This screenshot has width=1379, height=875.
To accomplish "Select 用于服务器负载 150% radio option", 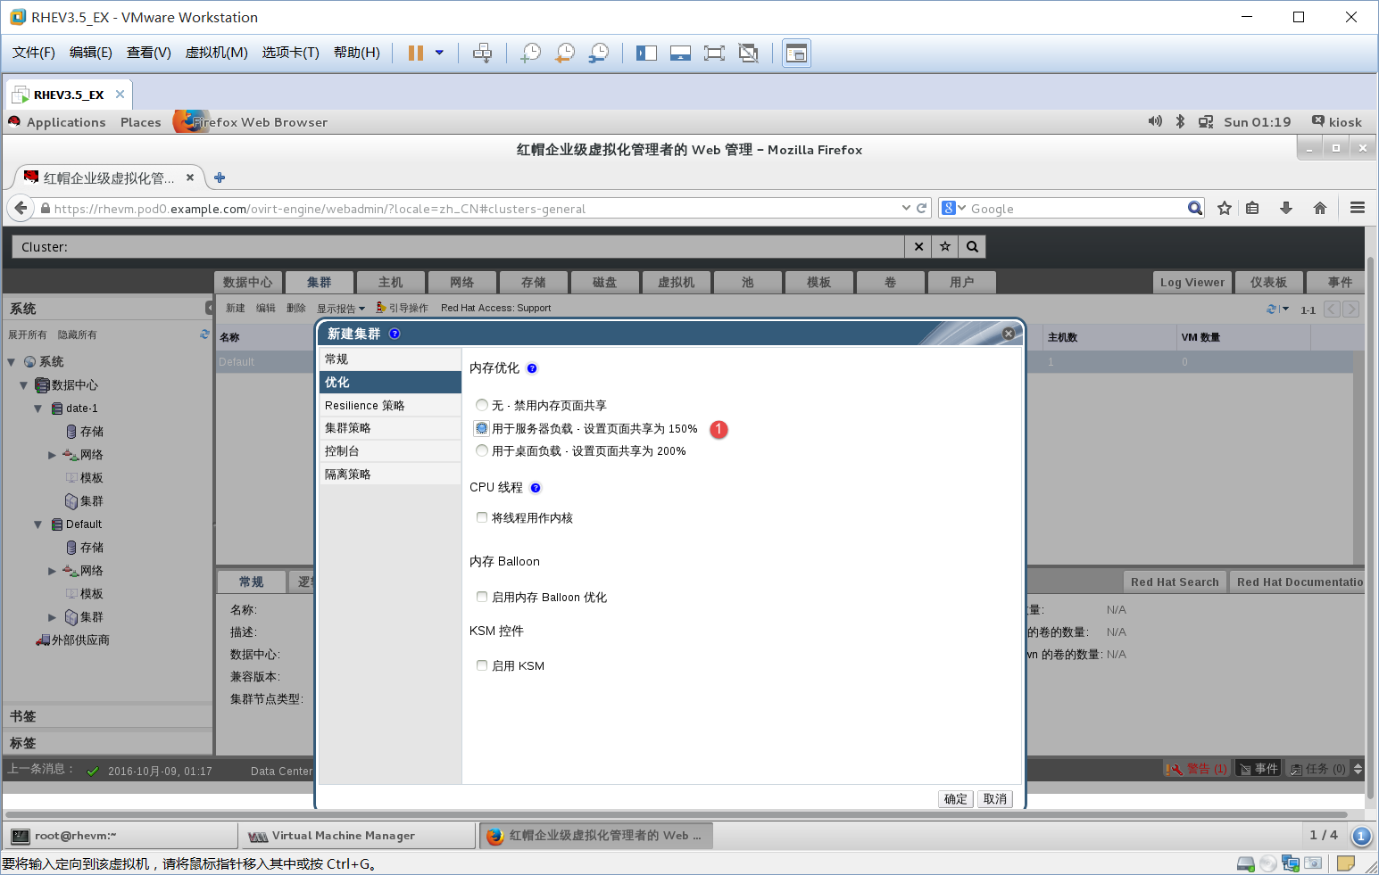I will 482,428.
